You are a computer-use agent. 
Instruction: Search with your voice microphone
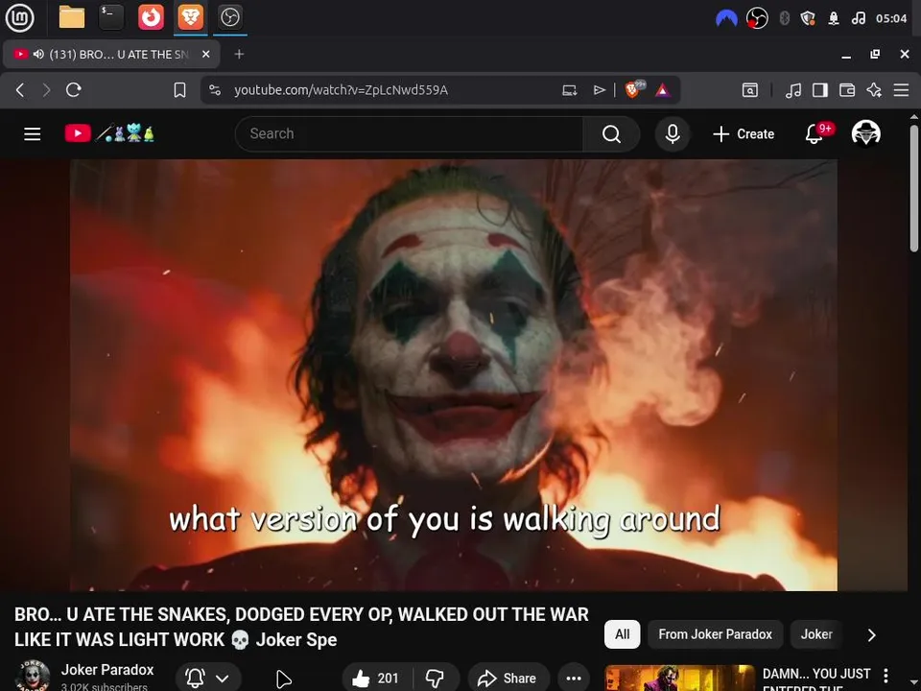[673, 134]
